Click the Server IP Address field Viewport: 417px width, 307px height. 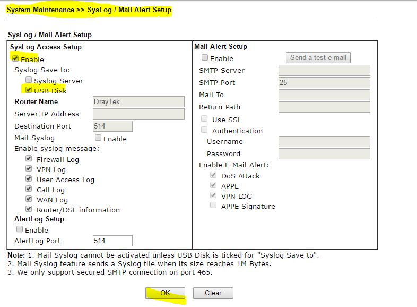point(138,114)
